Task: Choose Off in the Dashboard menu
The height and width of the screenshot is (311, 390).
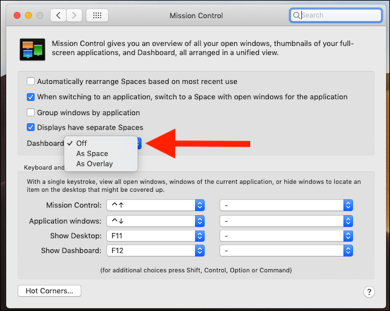Action: click(101, 143)
